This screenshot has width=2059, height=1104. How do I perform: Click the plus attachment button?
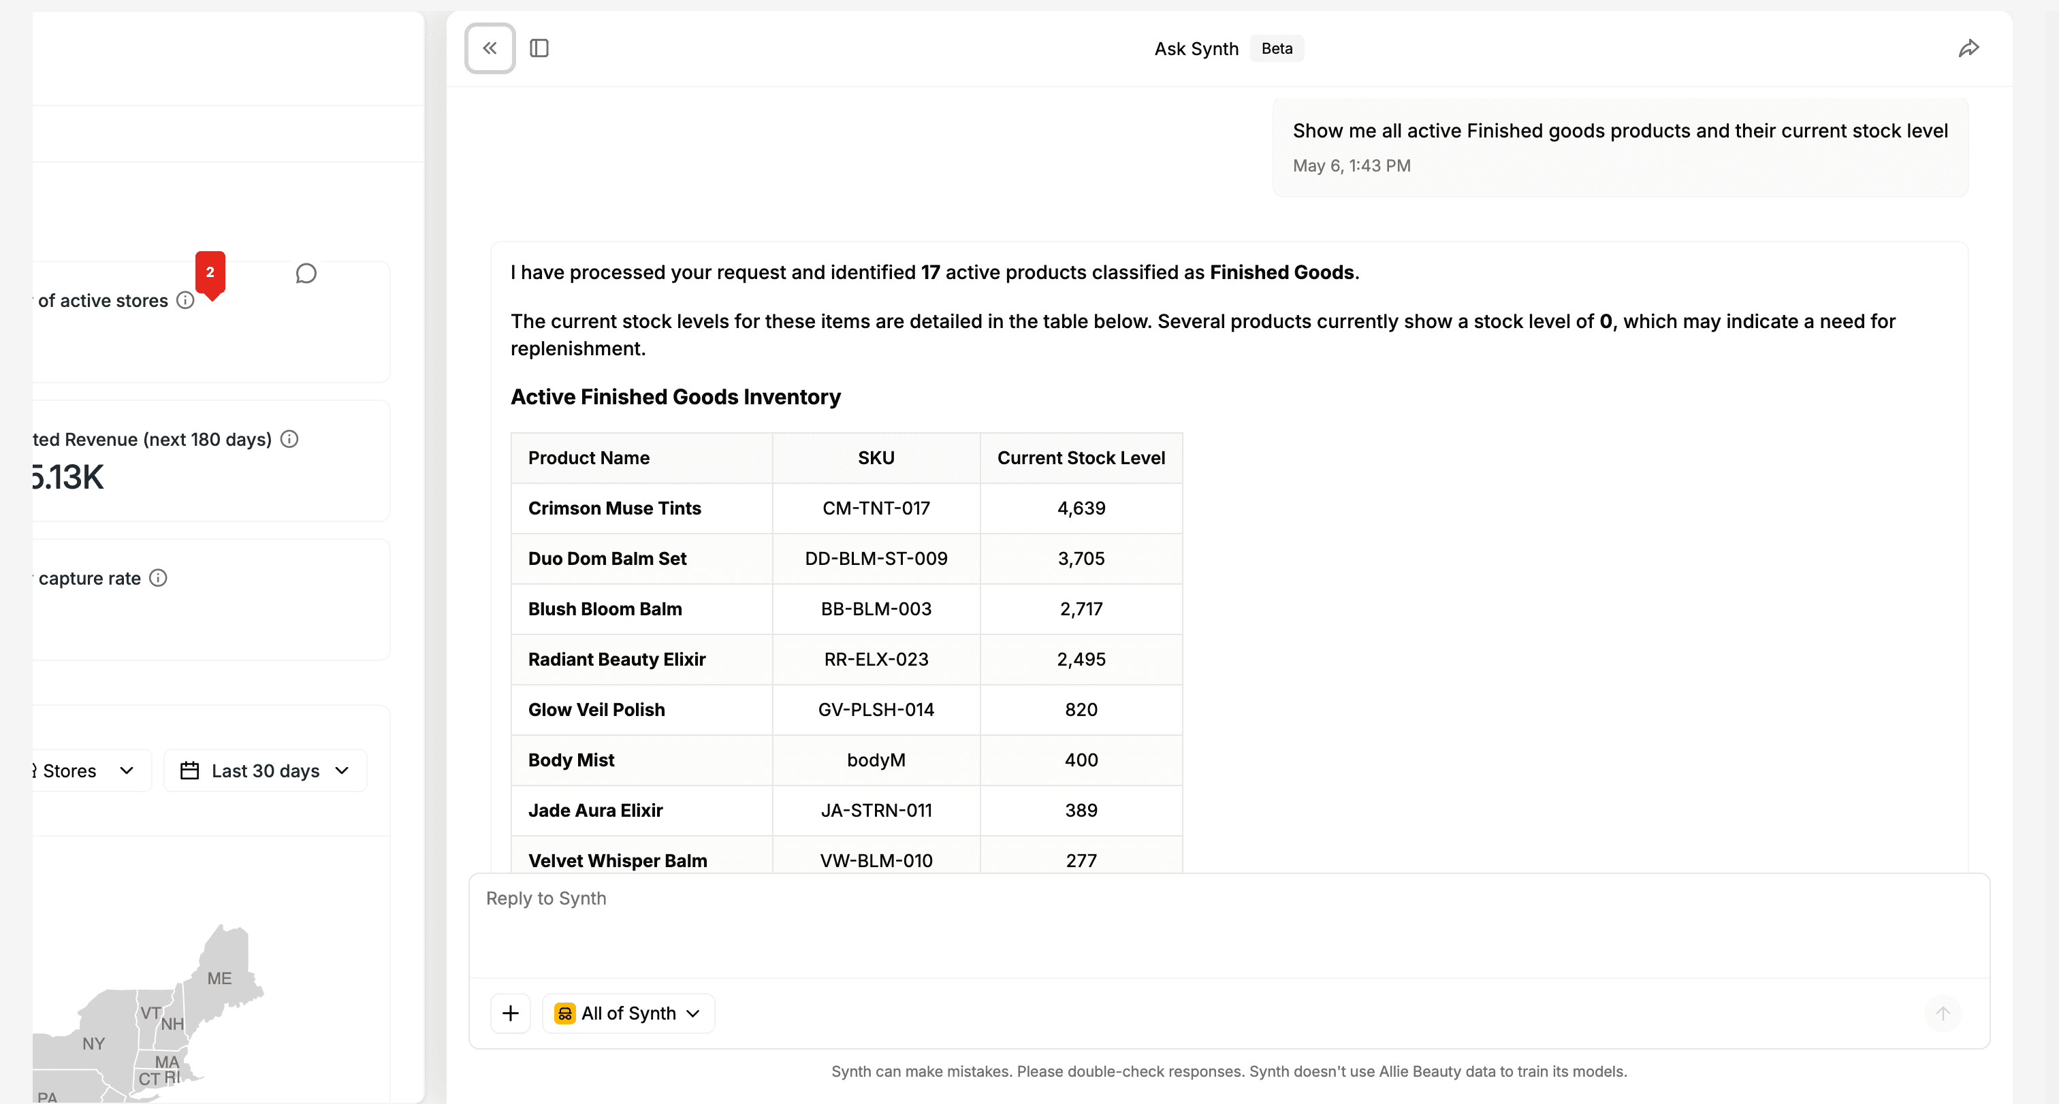click(x=511, y=1013)
